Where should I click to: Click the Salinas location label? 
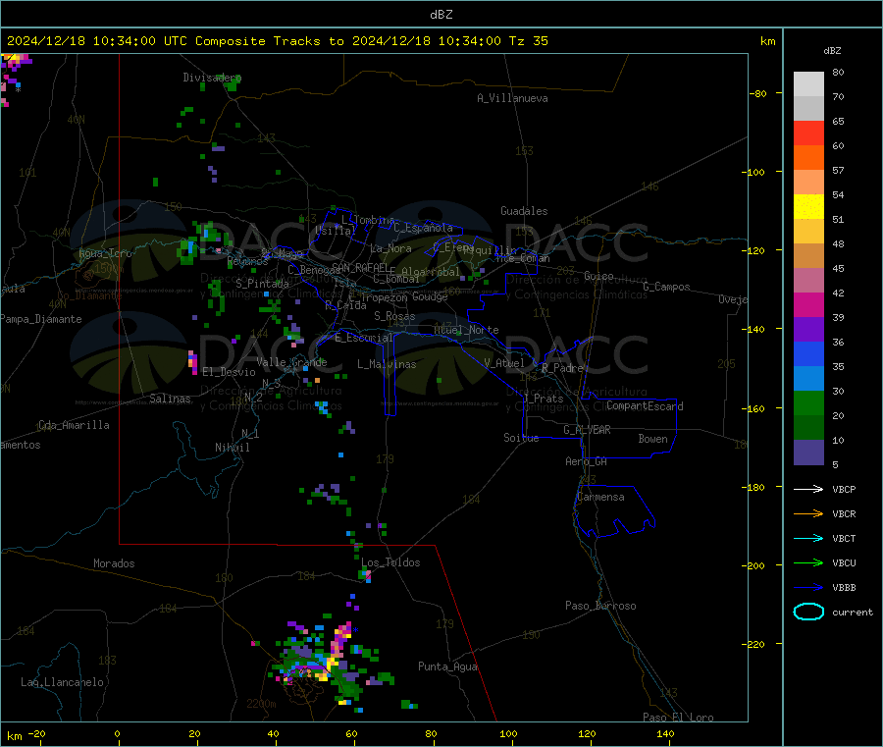170,399
